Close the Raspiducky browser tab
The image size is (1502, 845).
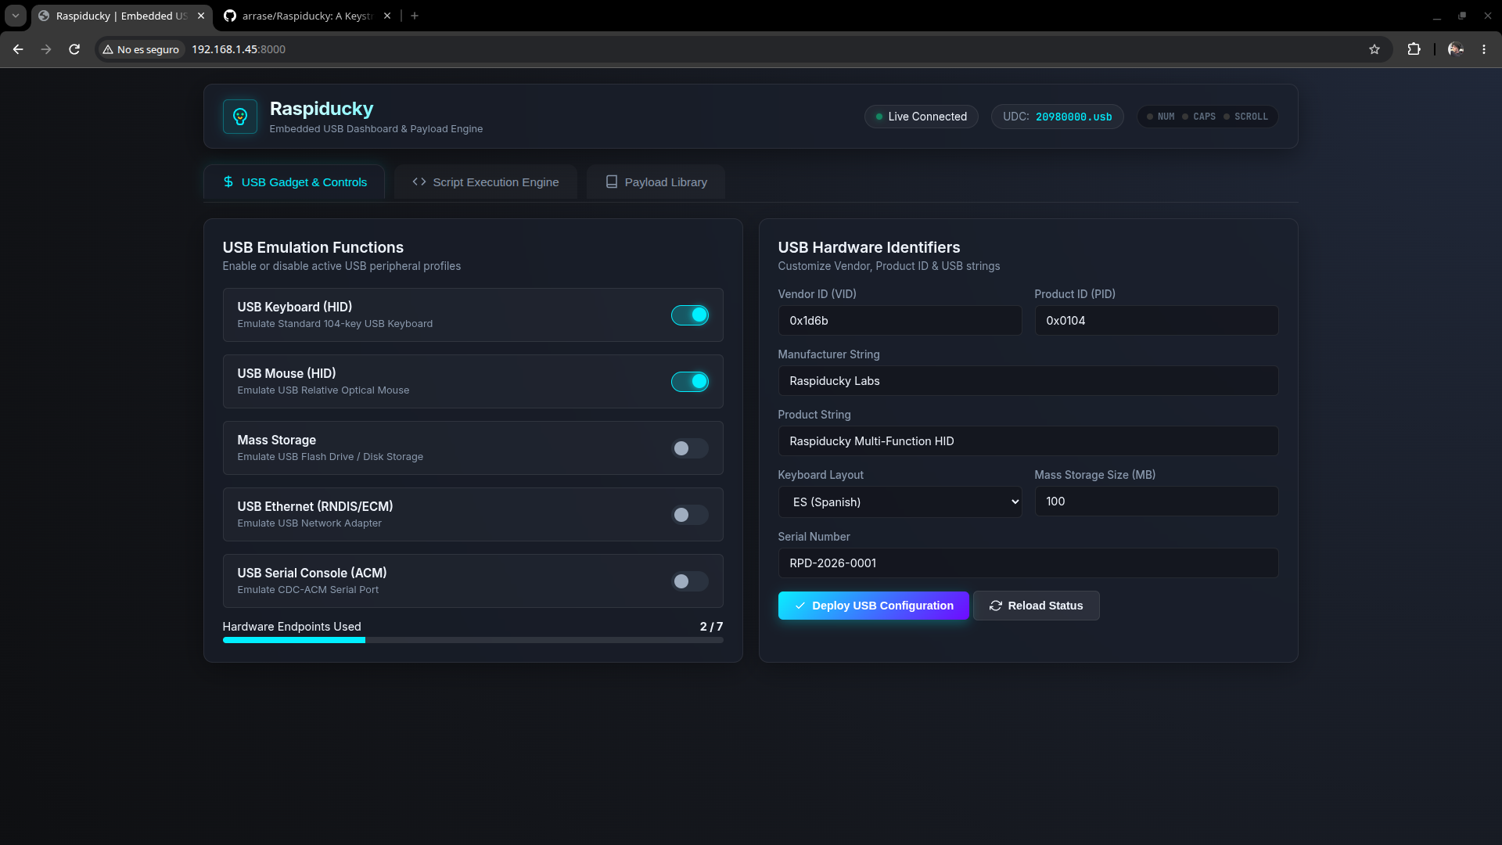(201, 16)
